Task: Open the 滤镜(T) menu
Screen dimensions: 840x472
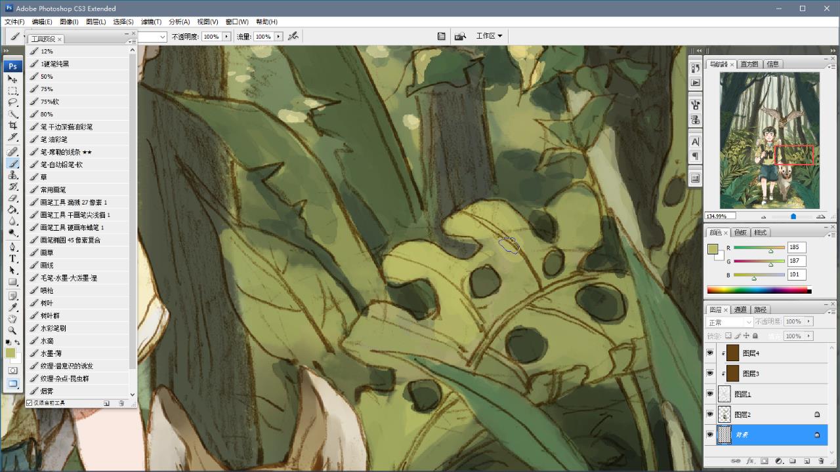Action: click(152, 22)
